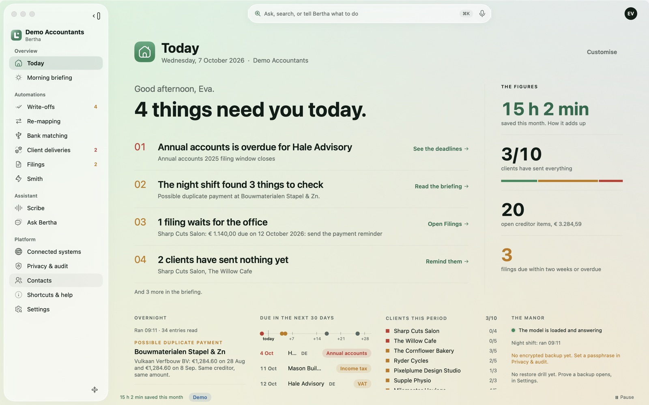The width and height of the screenshot is (649, 405).
Task: Click the Filings document icon
Action: 19,164
